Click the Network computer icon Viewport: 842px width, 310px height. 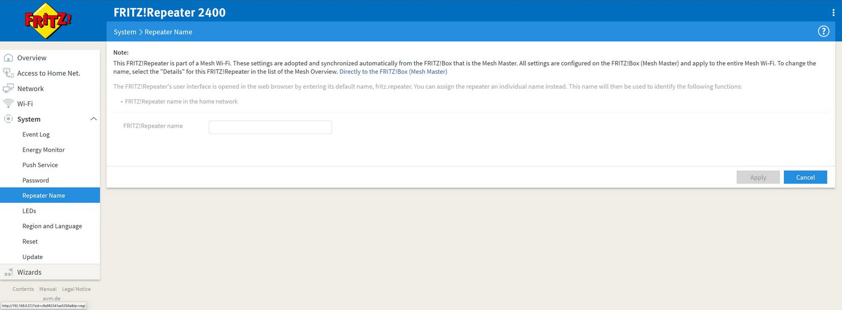9,89
